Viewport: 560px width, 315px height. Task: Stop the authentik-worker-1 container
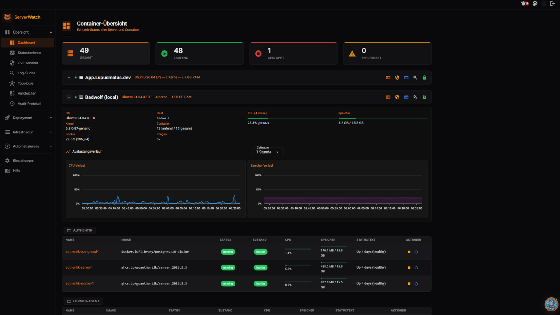coord(409,283)
